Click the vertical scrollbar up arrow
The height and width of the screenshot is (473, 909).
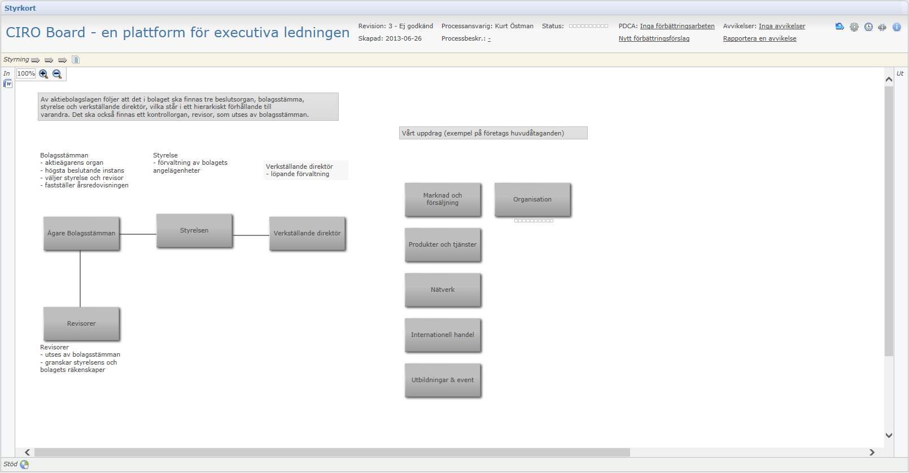tap(889, 80)
